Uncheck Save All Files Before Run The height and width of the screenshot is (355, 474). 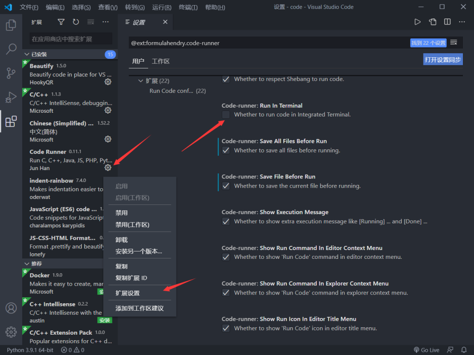pos(226,150)
